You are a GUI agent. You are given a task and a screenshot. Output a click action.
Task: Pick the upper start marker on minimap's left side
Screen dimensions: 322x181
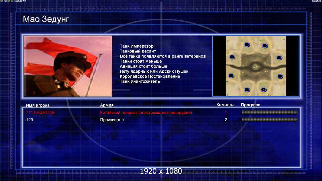coord(232,57)
